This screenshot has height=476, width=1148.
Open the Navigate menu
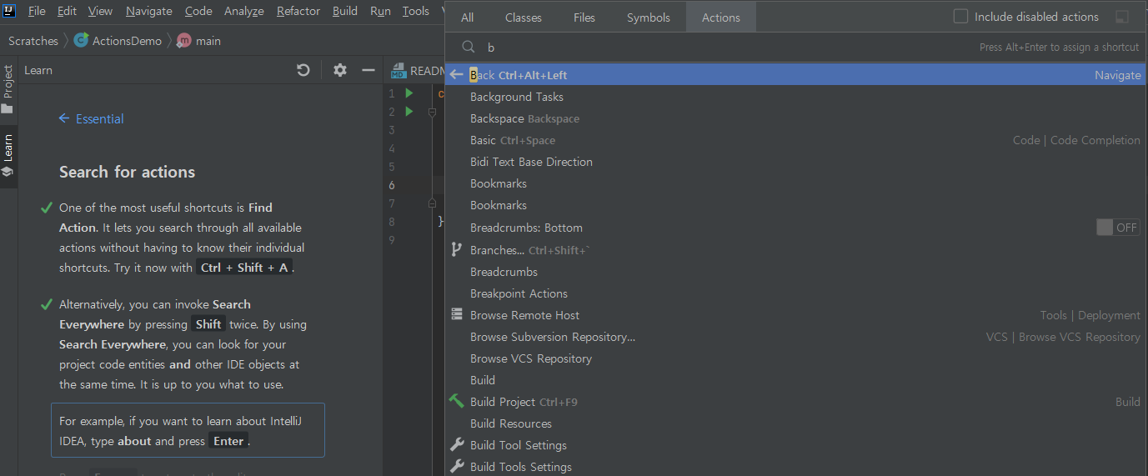[x=149, y=11]
